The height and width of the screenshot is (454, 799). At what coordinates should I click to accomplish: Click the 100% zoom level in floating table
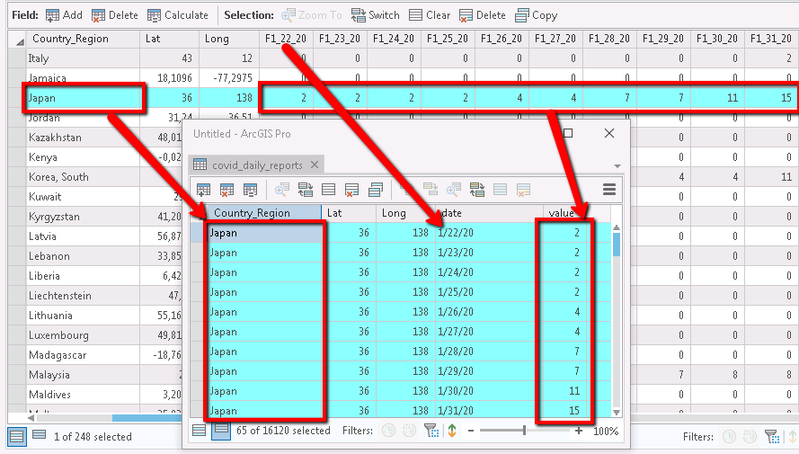tap(606, 431)
